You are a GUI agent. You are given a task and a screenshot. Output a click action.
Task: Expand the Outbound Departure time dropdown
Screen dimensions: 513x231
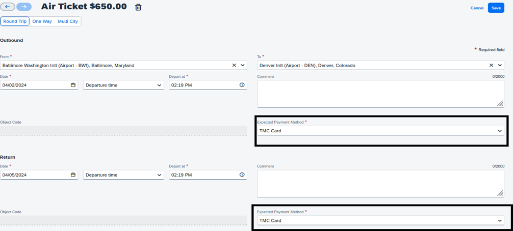click(x=123, y=85)
